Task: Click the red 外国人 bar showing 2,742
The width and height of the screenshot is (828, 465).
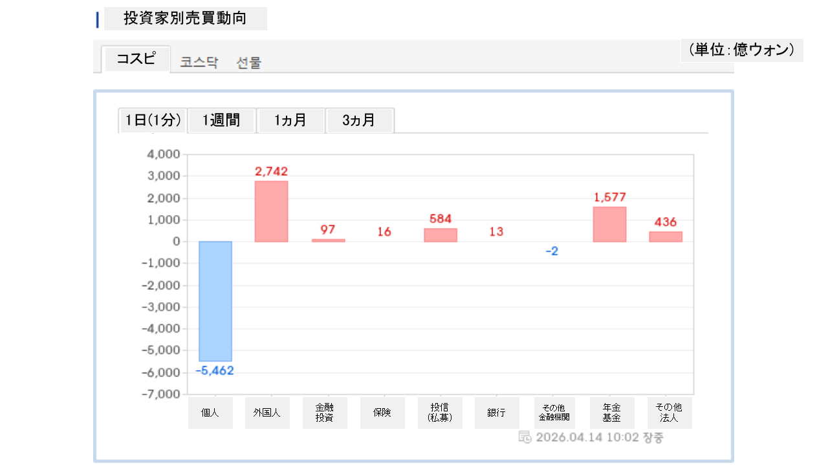Action: coord(272,211)
